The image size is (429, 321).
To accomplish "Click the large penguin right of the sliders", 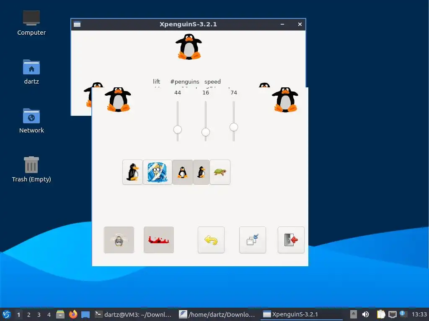I will tap(285, 99).
